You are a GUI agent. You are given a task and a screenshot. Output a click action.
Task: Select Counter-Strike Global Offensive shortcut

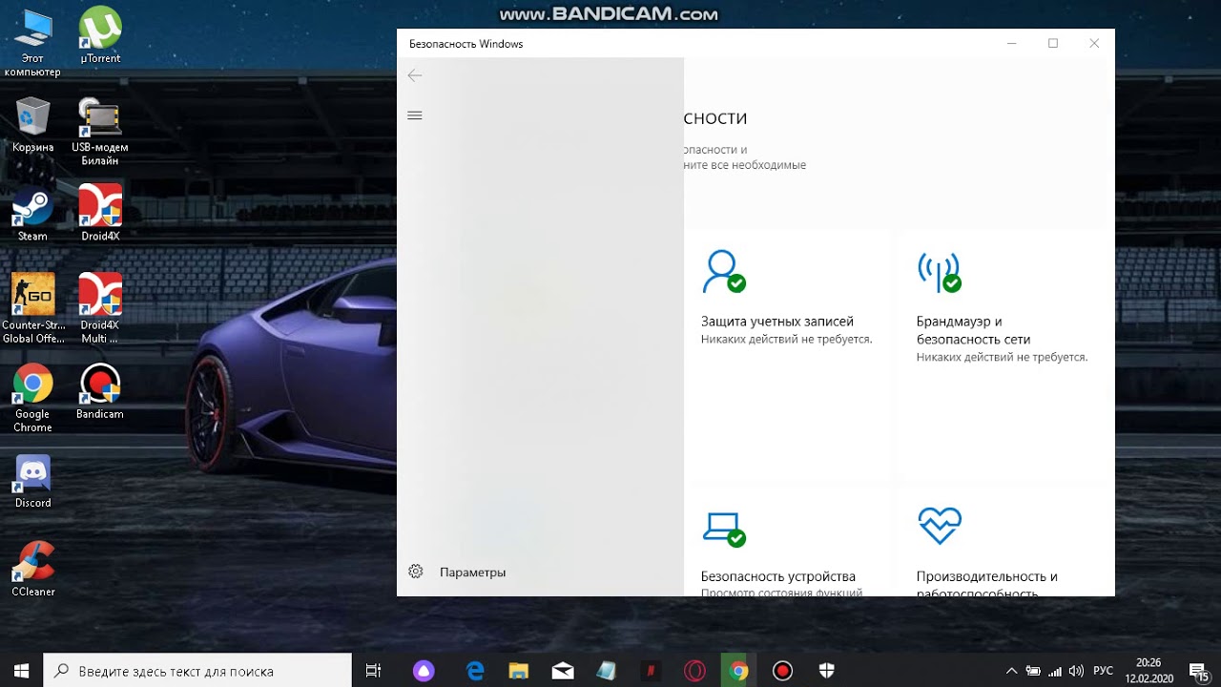(32, 308)
